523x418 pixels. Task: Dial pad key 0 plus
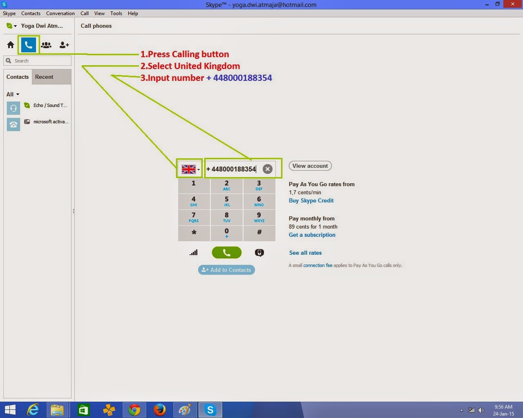coord(227,233)
